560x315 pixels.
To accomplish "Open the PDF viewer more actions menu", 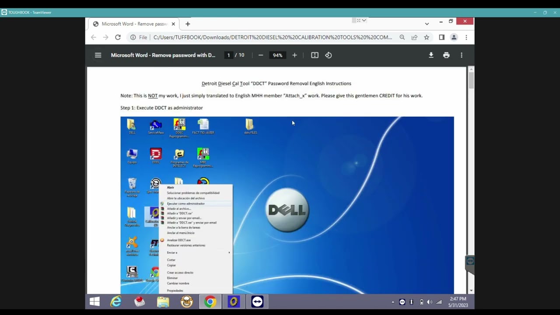I will 462,55.
